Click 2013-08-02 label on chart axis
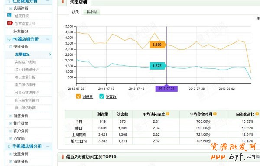The image size is (260, 166). tap(227, 89)
